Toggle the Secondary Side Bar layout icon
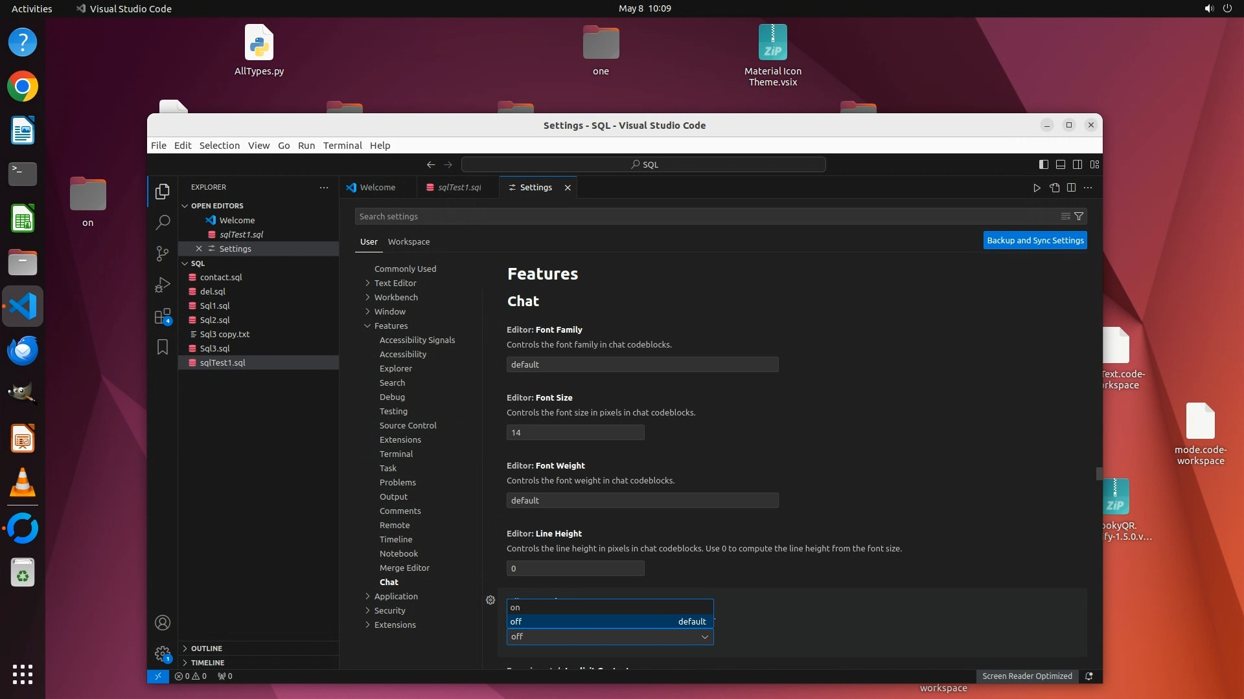This screenshot has width=1244, height=699. [1077, 164]
